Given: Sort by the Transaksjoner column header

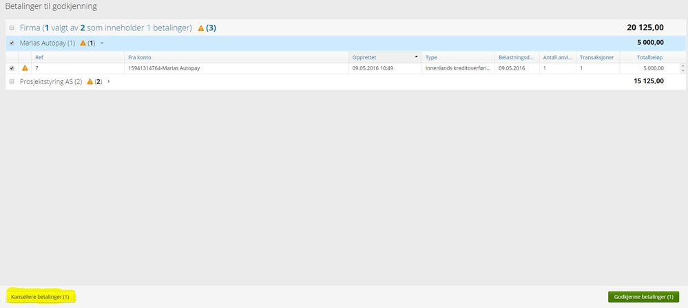Looking at the screenshot, I should [598, 57].
